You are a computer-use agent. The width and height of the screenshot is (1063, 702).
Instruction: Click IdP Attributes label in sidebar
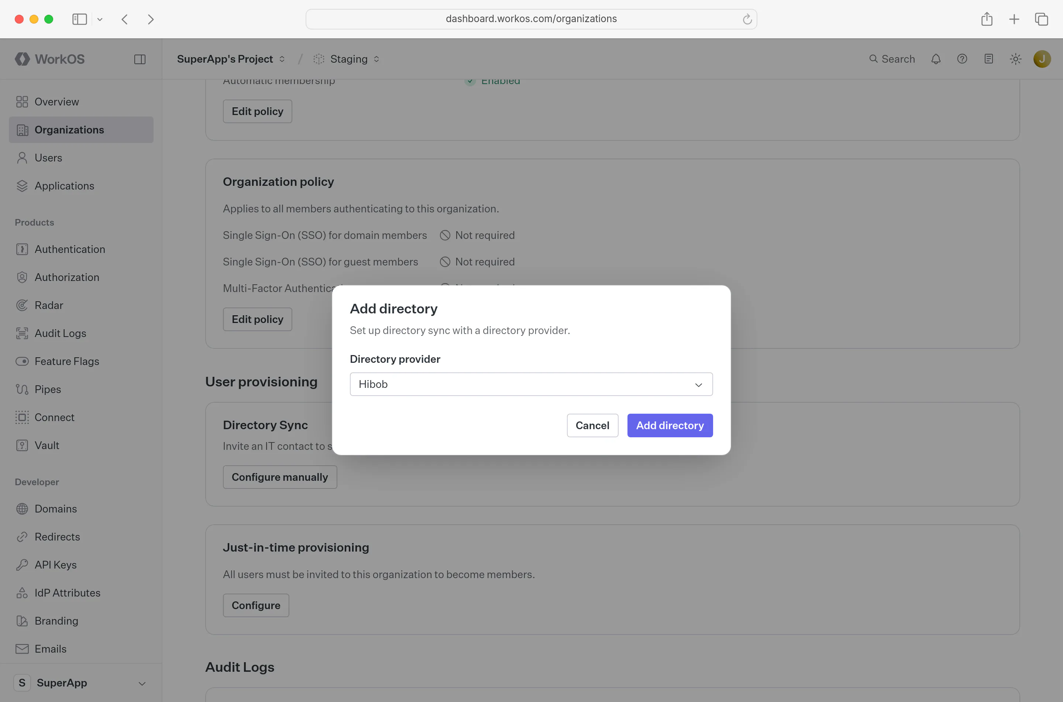click(x=67, y=593)
